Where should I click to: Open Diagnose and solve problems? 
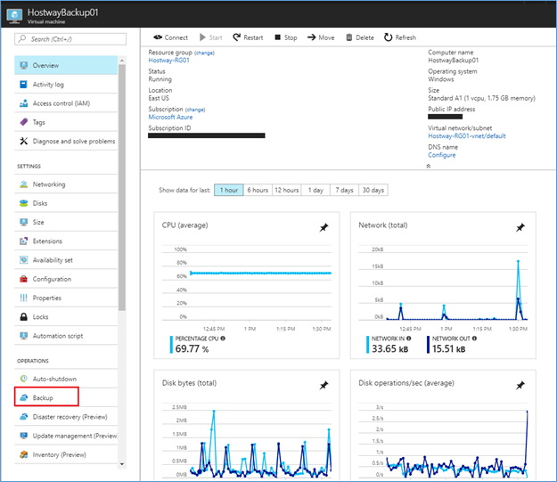pos(66,141)
